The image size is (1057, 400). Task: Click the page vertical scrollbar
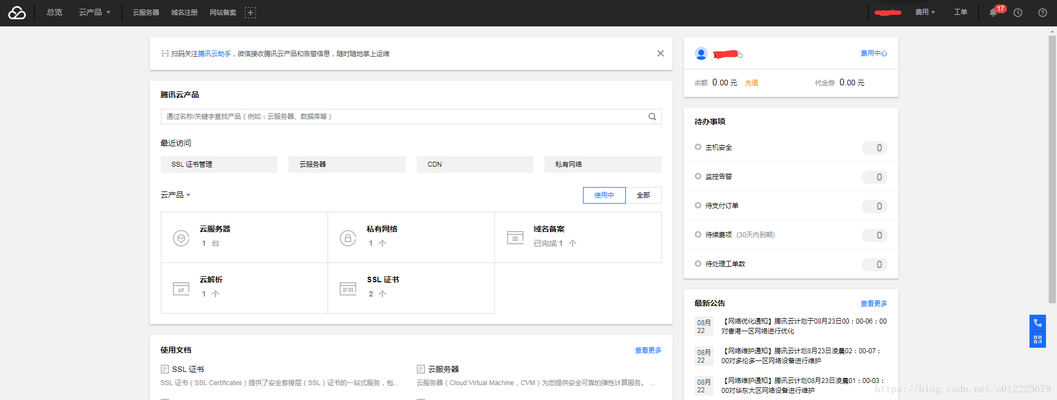click(x=1052, y=169)
